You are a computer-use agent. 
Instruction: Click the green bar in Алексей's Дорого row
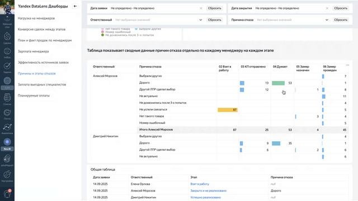279,83
